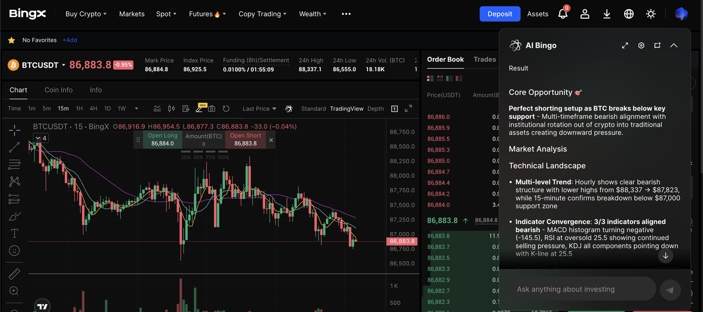Click the chart screenshot camera icon
703x312 pixels.
click(x=211, y=109)
